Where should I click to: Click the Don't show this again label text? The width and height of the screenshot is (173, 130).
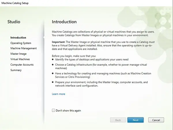68,110
